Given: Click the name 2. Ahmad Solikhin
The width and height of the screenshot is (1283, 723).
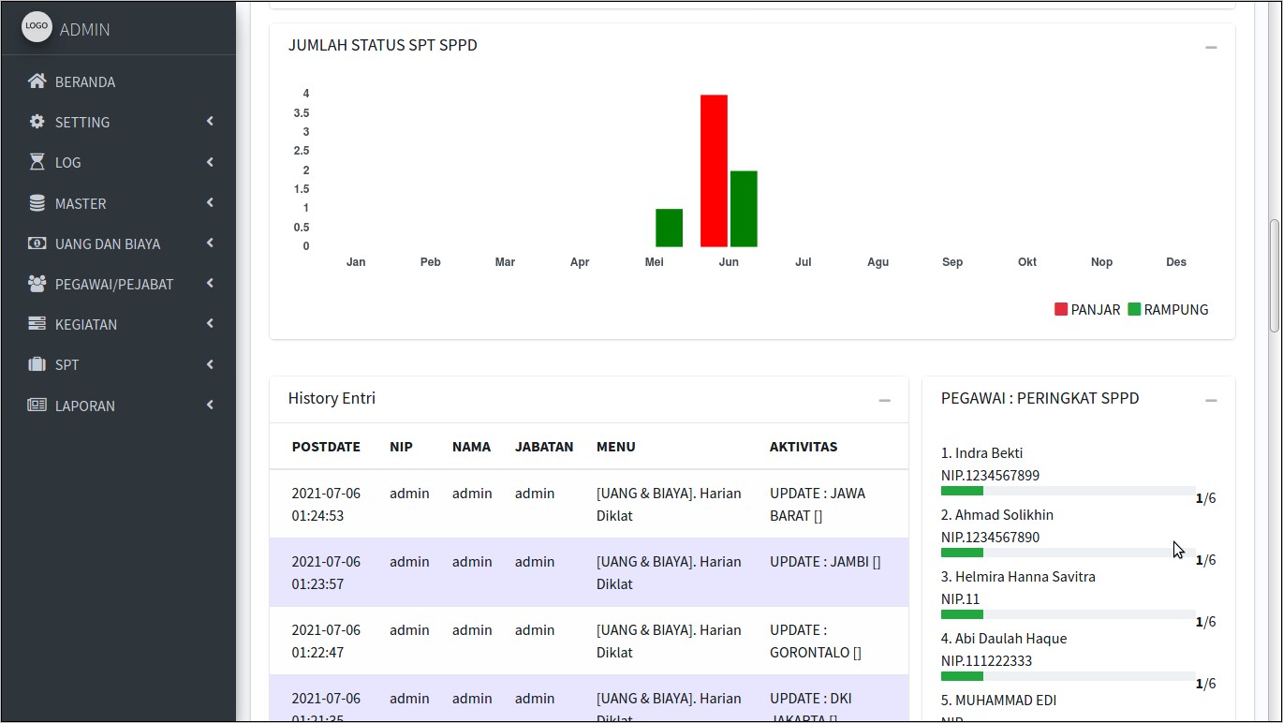Looking at the screenshot, I should pyautogui.click(x=997, y=515).
